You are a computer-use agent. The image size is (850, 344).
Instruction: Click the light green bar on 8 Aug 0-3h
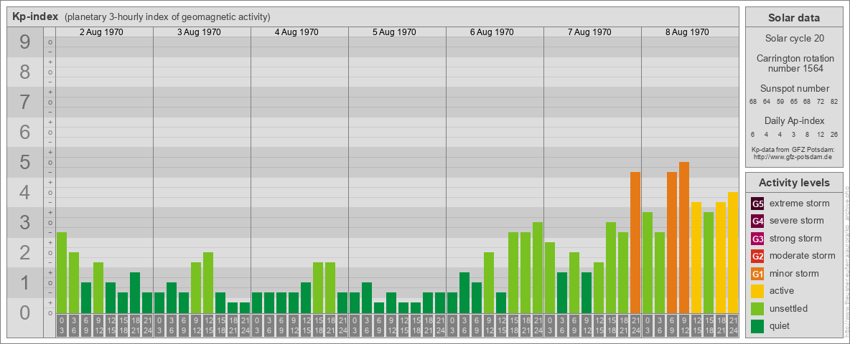pyautogui.click(x=648, y=262)
